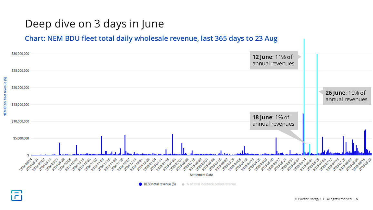Click slide page number 5
Viewport: 373px width, 210px height.
point(357,199)
